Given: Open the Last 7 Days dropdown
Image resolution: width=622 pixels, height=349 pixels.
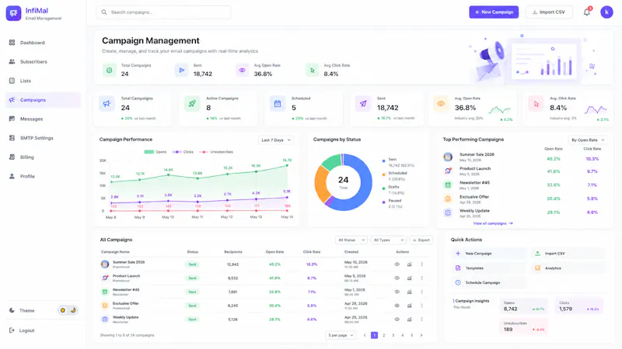Looking at the screenshot, I should (276, 140).
